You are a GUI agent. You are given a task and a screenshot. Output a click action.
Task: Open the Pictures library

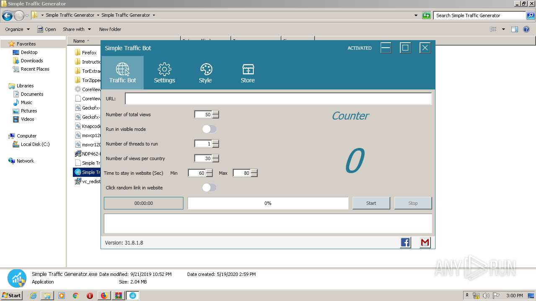(29, 111)
